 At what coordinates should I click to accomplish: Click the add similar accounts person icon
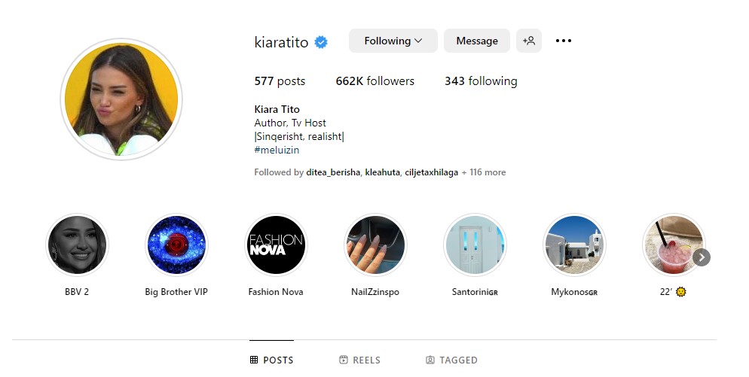pos(529,41)
